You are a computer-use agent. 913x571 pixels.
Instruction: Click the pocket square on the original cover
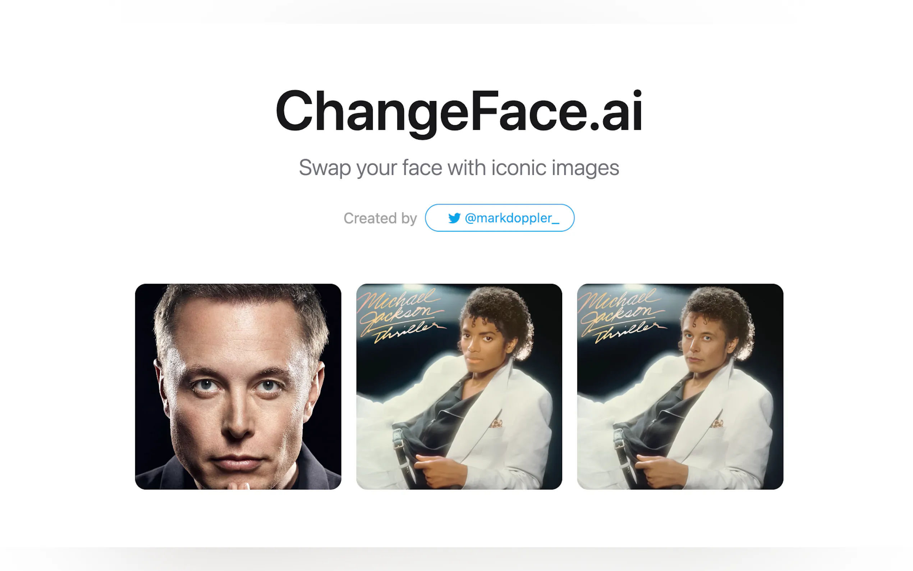[496, 424]
